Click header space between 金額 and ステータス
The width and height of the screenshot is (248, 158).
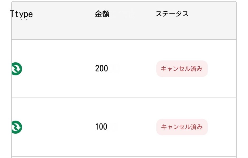(x=133, y=14)
